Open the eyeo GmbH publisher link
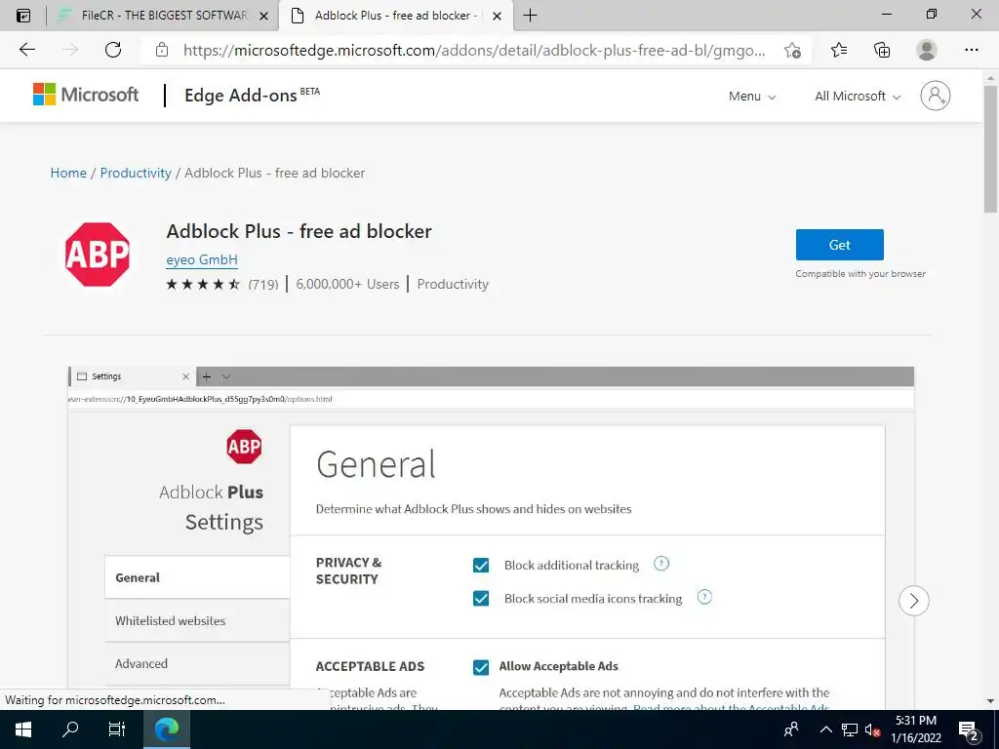The height and width of the screenshot is (749, 999). [x=202, y=259]
